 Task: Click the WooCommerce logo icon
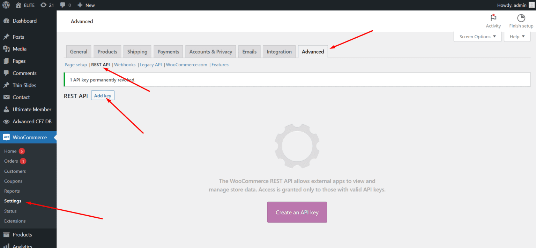[x=6, y=137]
